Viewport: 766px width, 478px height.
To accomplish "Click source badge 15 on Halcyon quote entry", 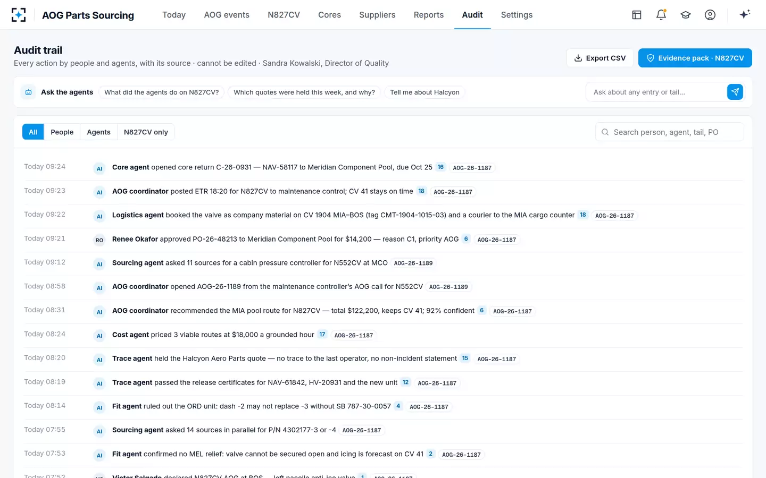I will [x=465, y=358].
